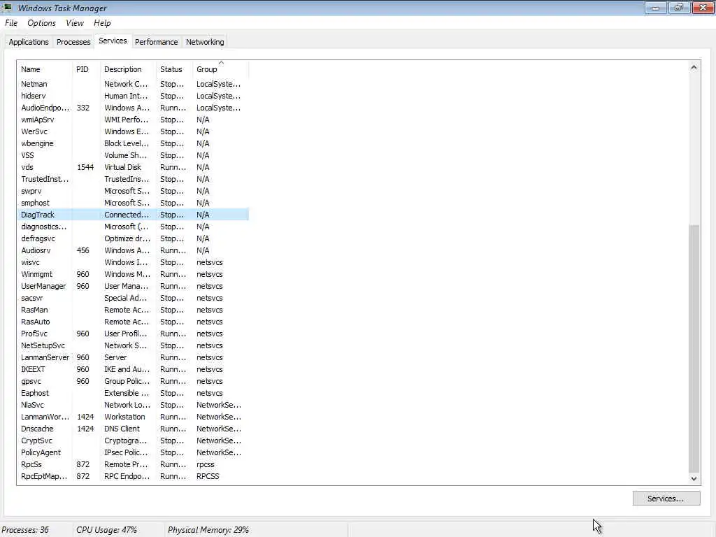Select the RasAuto service

point(134,322)
